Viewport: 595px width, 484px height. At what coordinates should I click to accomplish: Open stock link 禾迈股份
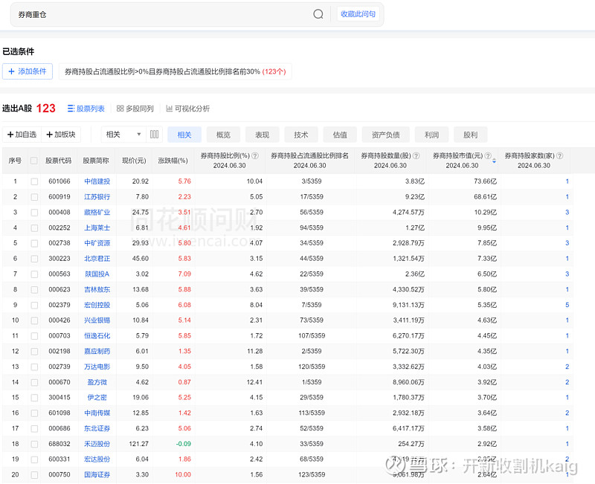coord(97,444)
